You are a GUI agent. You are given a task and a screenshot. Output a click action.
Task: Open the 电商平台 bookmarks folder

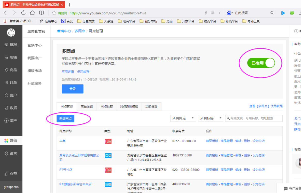tap(126, 21)
